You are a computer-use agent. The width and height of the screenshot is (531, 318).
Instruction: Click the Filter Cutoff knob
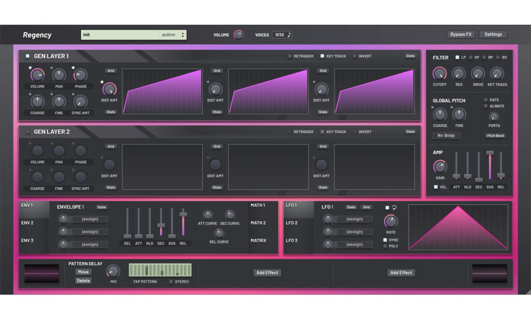point(440,74)
